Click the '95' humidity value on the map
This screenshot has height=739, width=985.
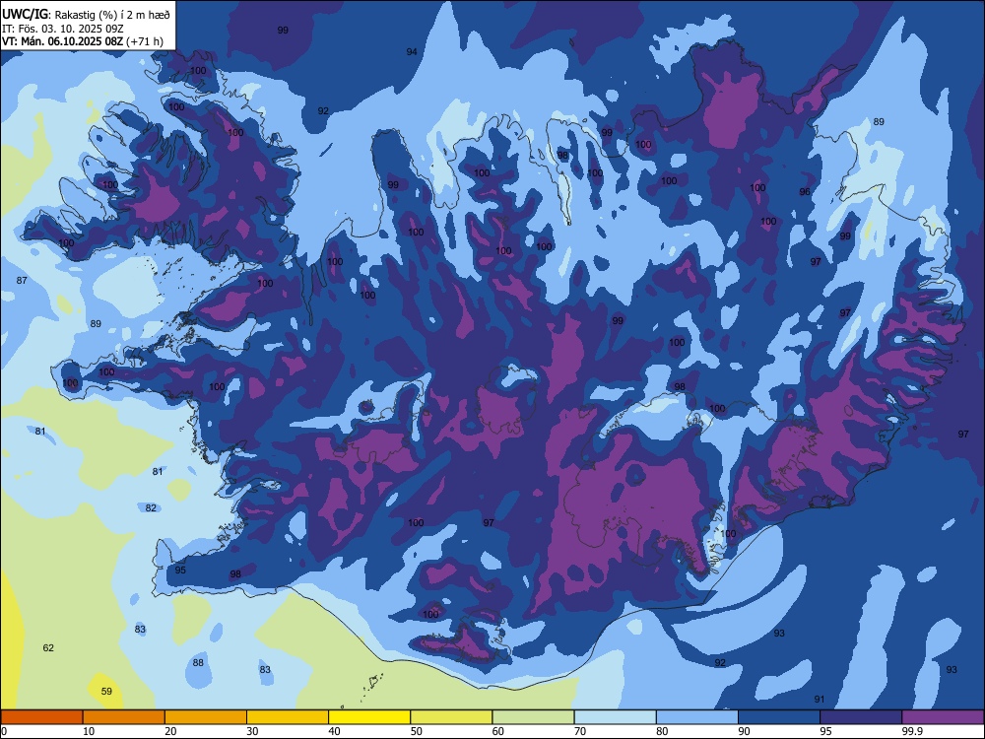coord(180,570)
